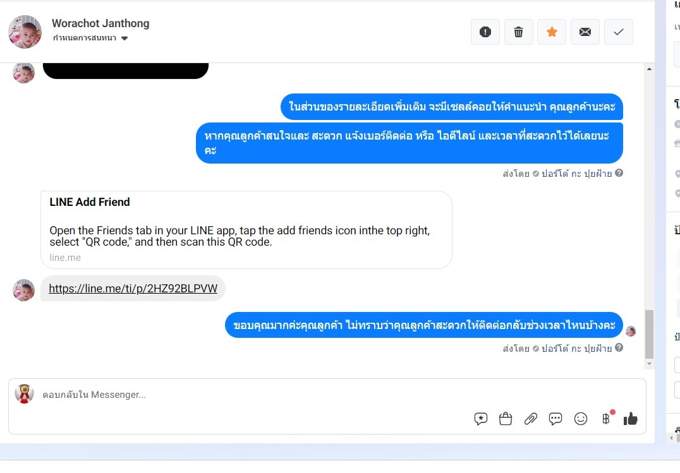Attach a file with the paperclip icon
Screen dimensions: 680x473
tap(530, 419)
